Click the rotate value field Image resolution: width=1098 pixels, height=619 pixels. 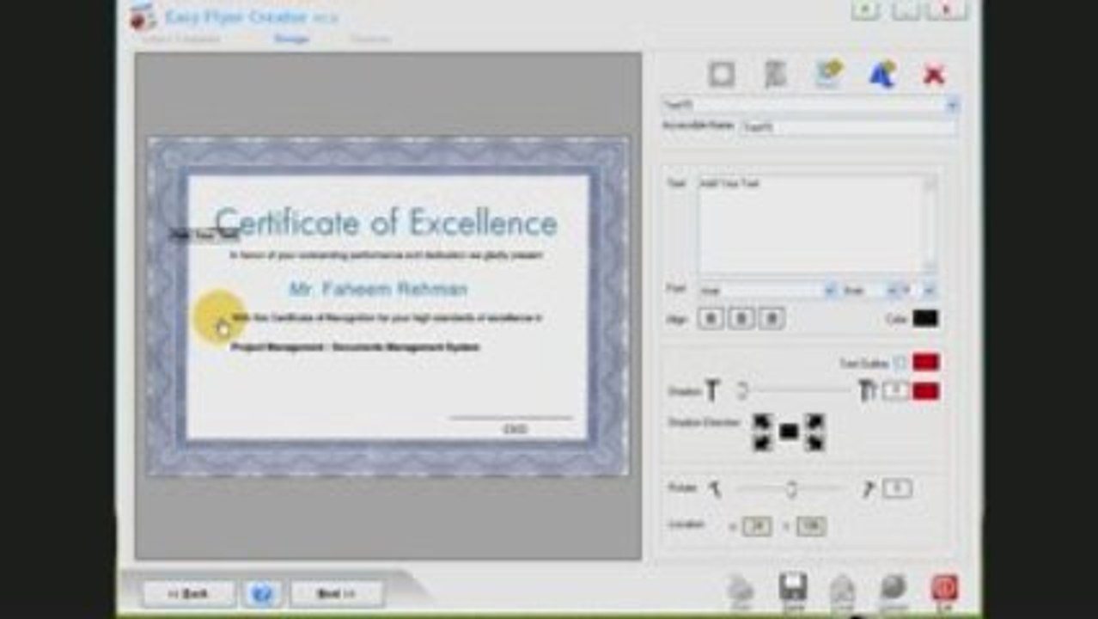897,489
